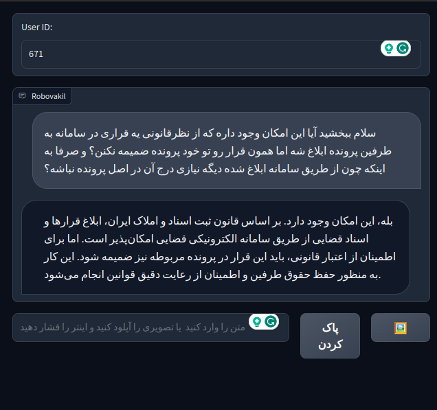Click the Robovakil answer message bubble

click(216, 247)
